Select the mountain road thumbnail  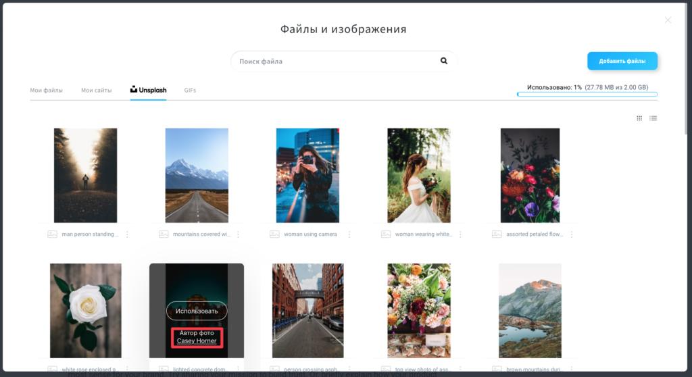click(197, 175)
